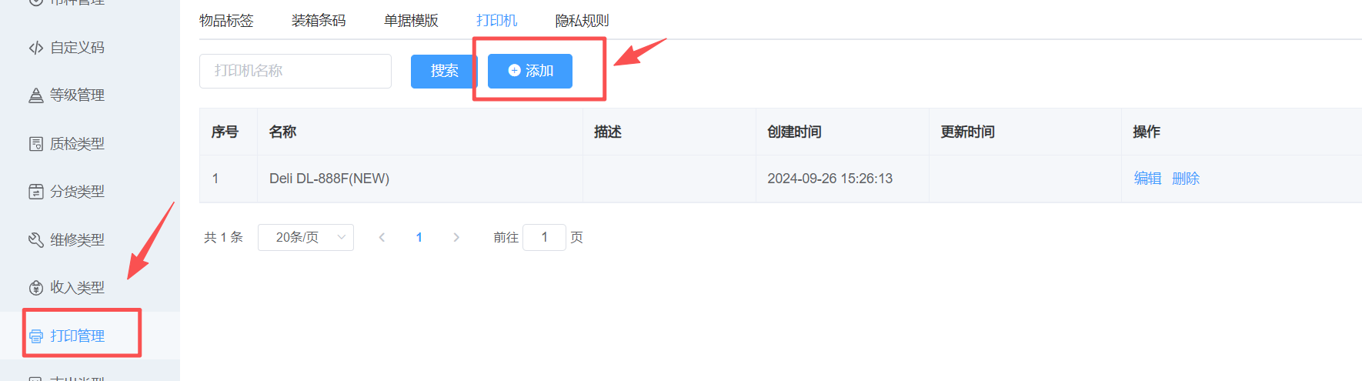Image resolution: width=1362 pixels, height=381 pixels.
Task: Go to the previous page arrow
Action: [382, 237]
